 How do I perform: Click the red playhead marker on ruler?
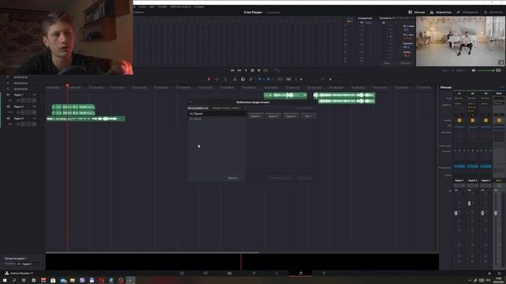67,85
